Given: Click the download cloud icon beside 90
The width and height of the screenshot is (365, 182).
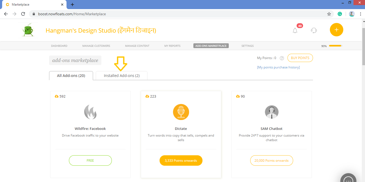Looking at the screenshot, I should point(238,96).
